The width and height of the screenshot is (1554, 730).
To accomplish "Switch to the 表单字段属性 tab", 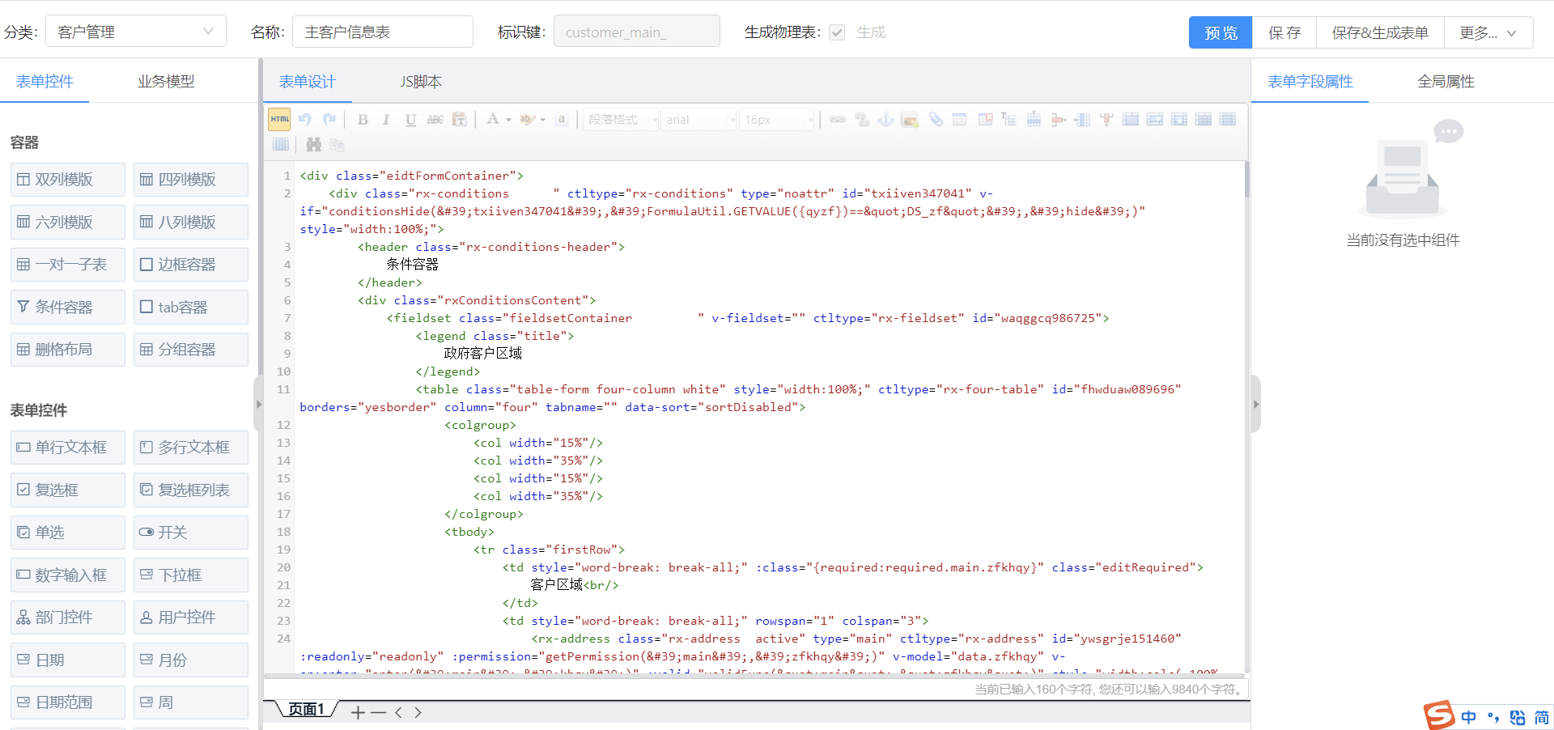I will 1310,81.
